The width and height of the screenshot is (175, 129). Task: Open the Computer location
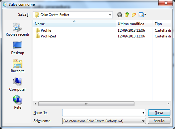click(18, 85)
